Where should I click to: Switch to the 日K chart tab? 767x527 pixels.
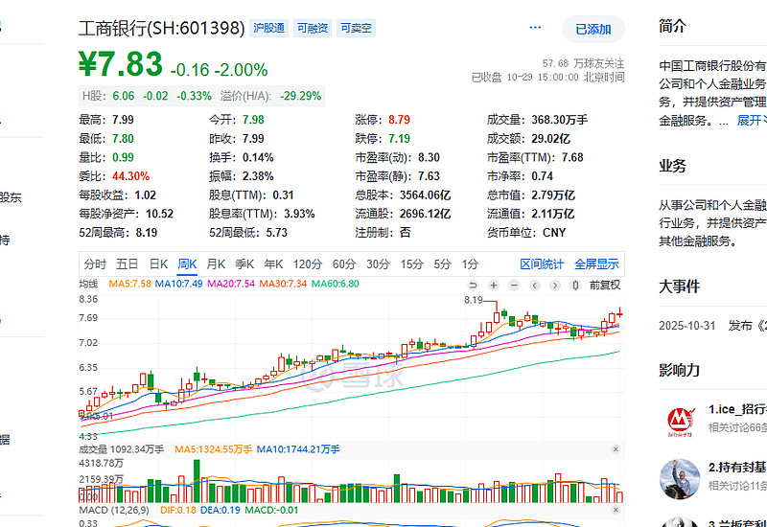(x=157, y=264)
